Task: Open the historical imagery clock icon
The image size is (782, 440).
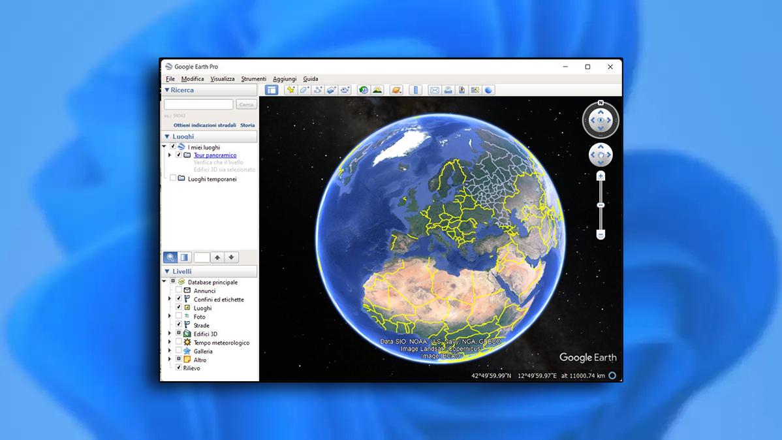Action: (x=364, y=90)
